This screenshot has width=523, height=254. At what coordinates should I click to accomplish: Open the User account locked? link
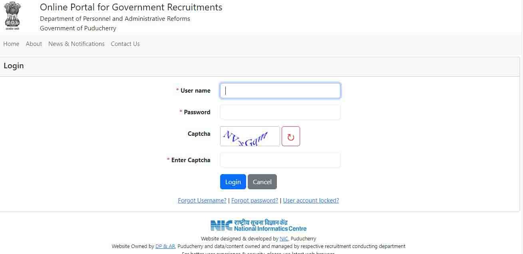[x=311, y=200]
